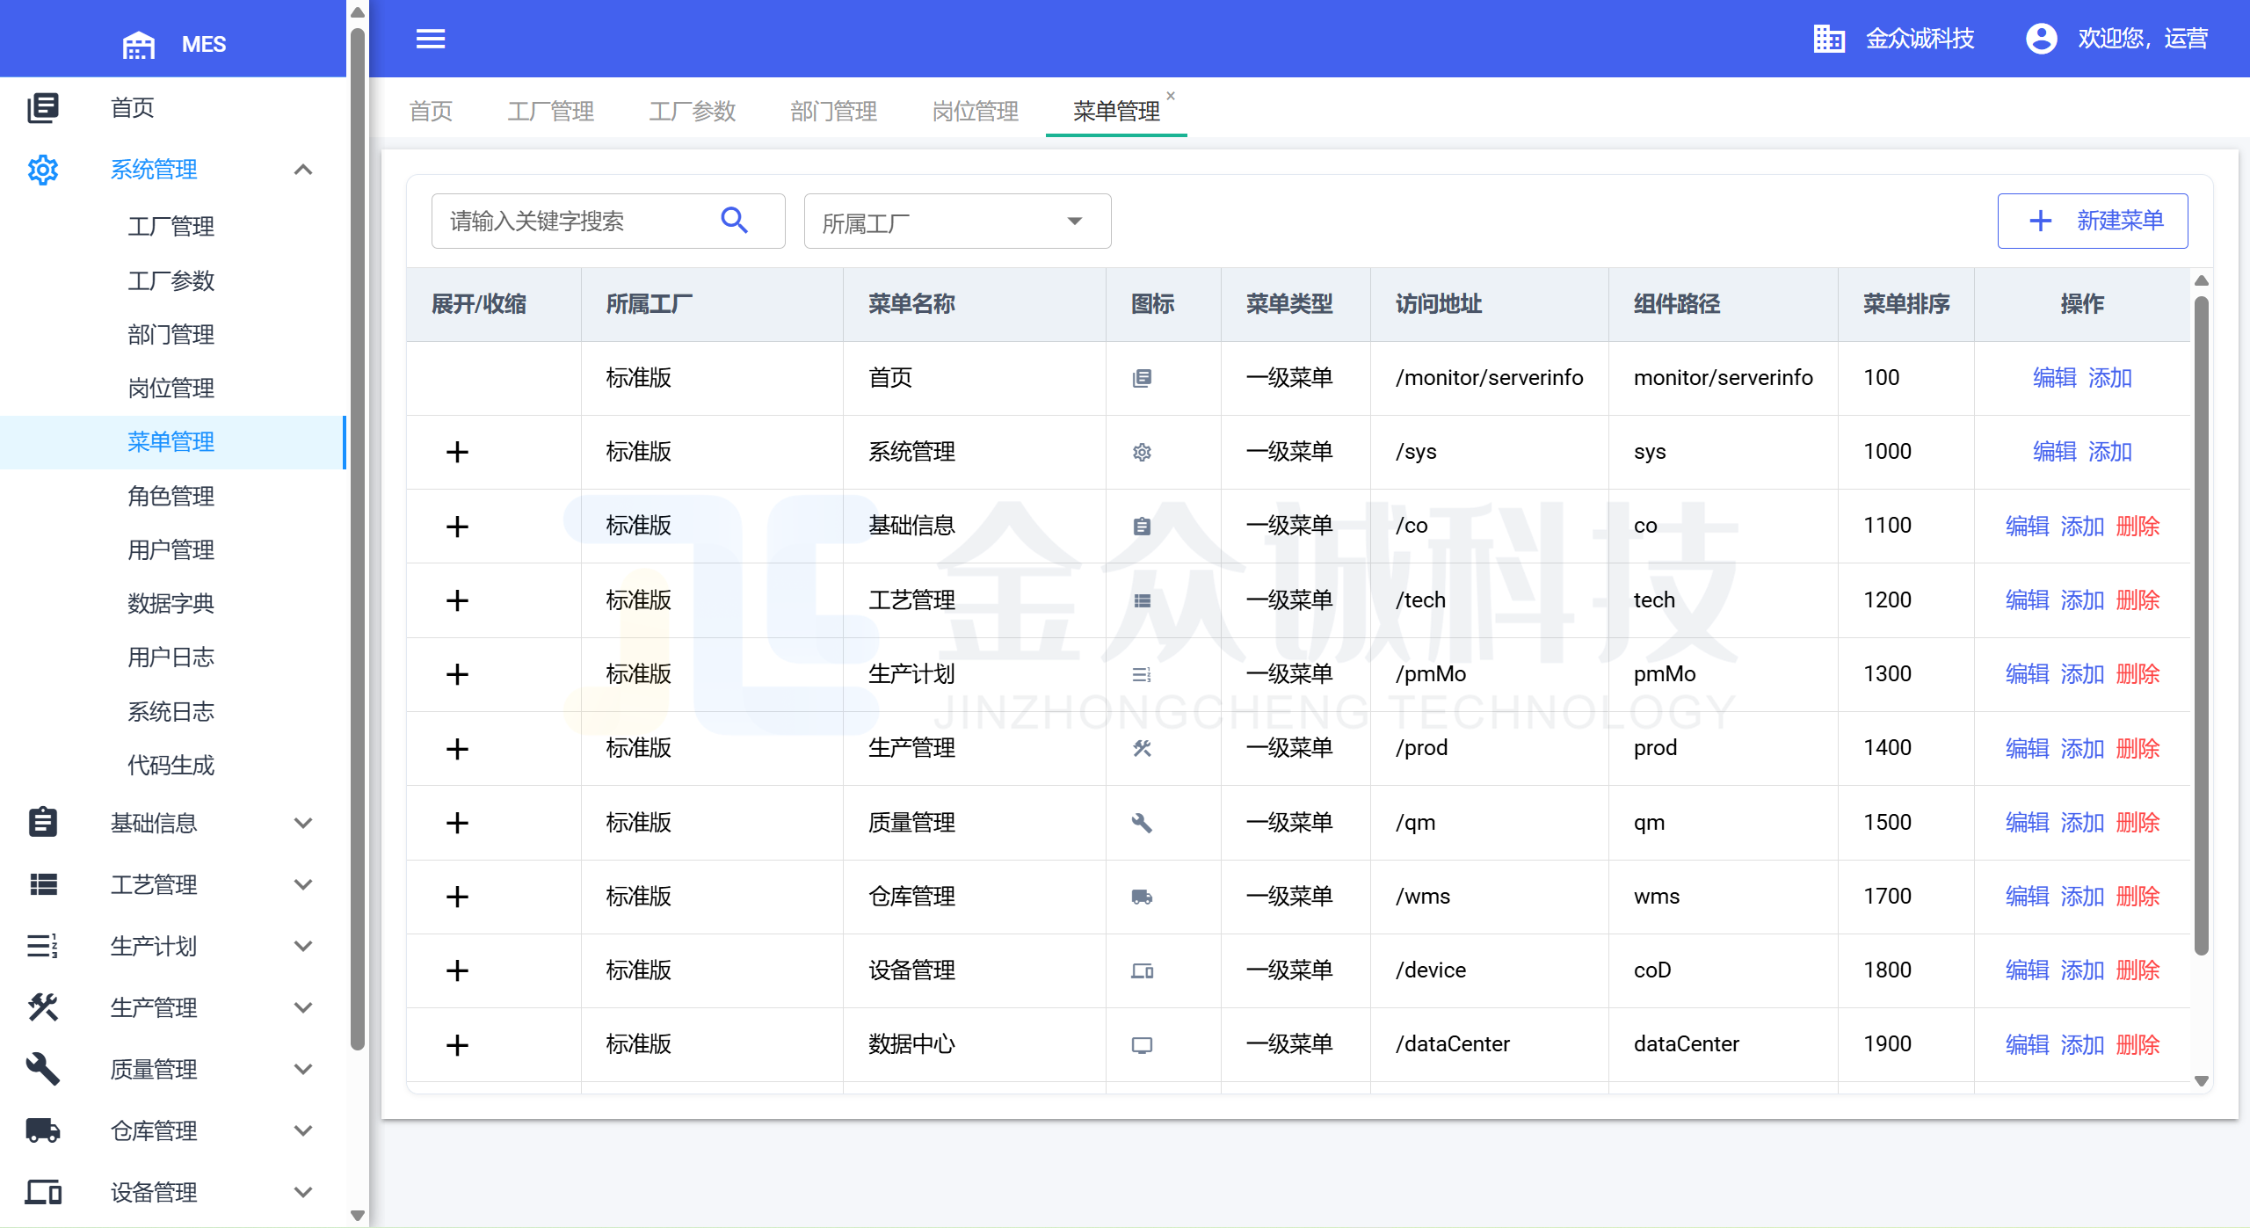Click the hamburger menu toggle icon

point(430,39)
